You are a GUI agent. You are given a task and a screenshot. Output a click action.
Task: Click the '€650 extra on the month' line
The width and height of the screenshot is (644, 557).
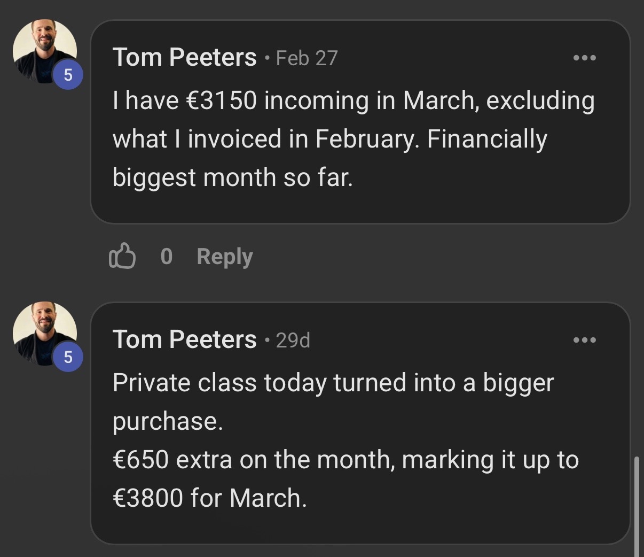(x=345, y=460)
